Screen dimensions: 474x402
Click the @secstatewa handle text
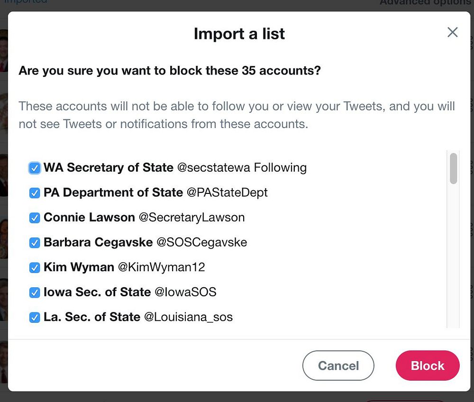[214, 168]
